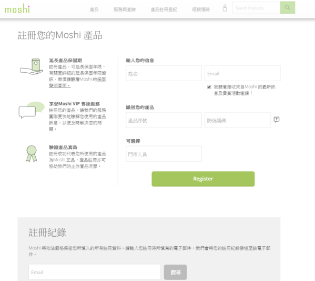This screenshot has width=315, height=281.
Task: Click the Email field beside the name field
Action: pos(242,73)
